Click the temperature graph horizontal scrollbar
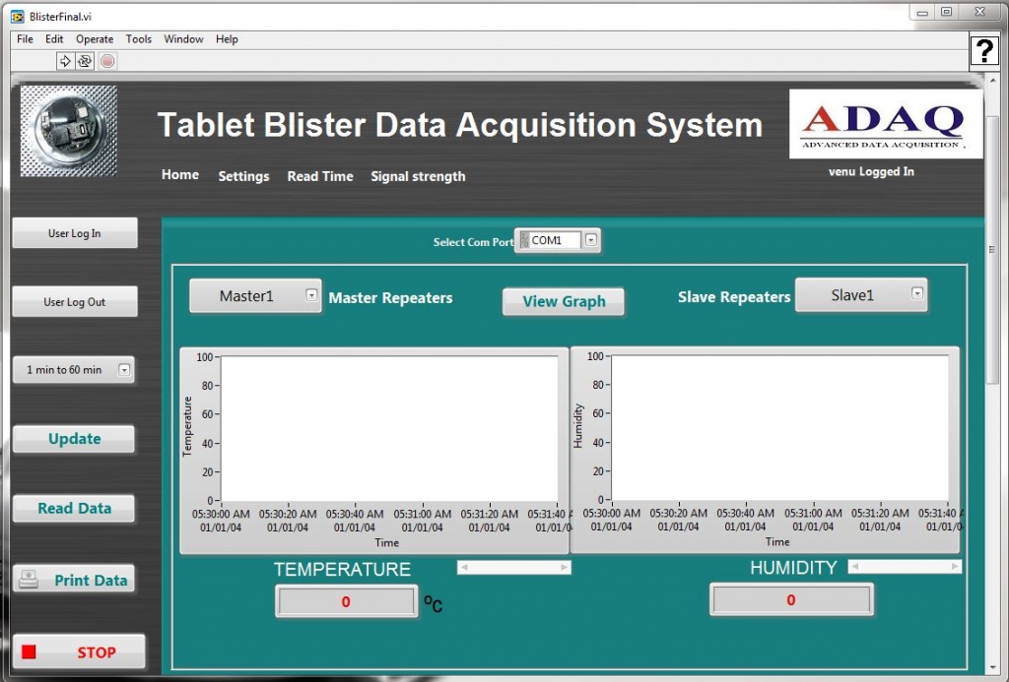Image resolution: width=1009 pixels, height=682 pixels. point(513,568)
